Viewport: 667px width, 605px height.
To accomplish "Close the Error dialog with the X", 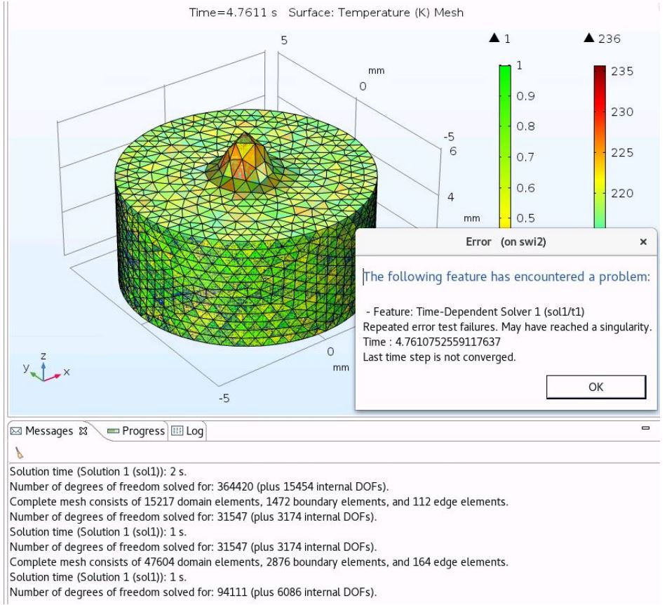I will [643, 241].
